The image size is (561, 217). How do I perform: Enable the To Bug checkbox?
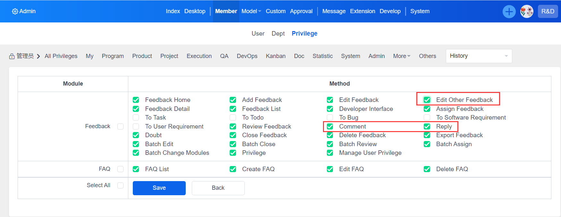click(x=330, y=118)
